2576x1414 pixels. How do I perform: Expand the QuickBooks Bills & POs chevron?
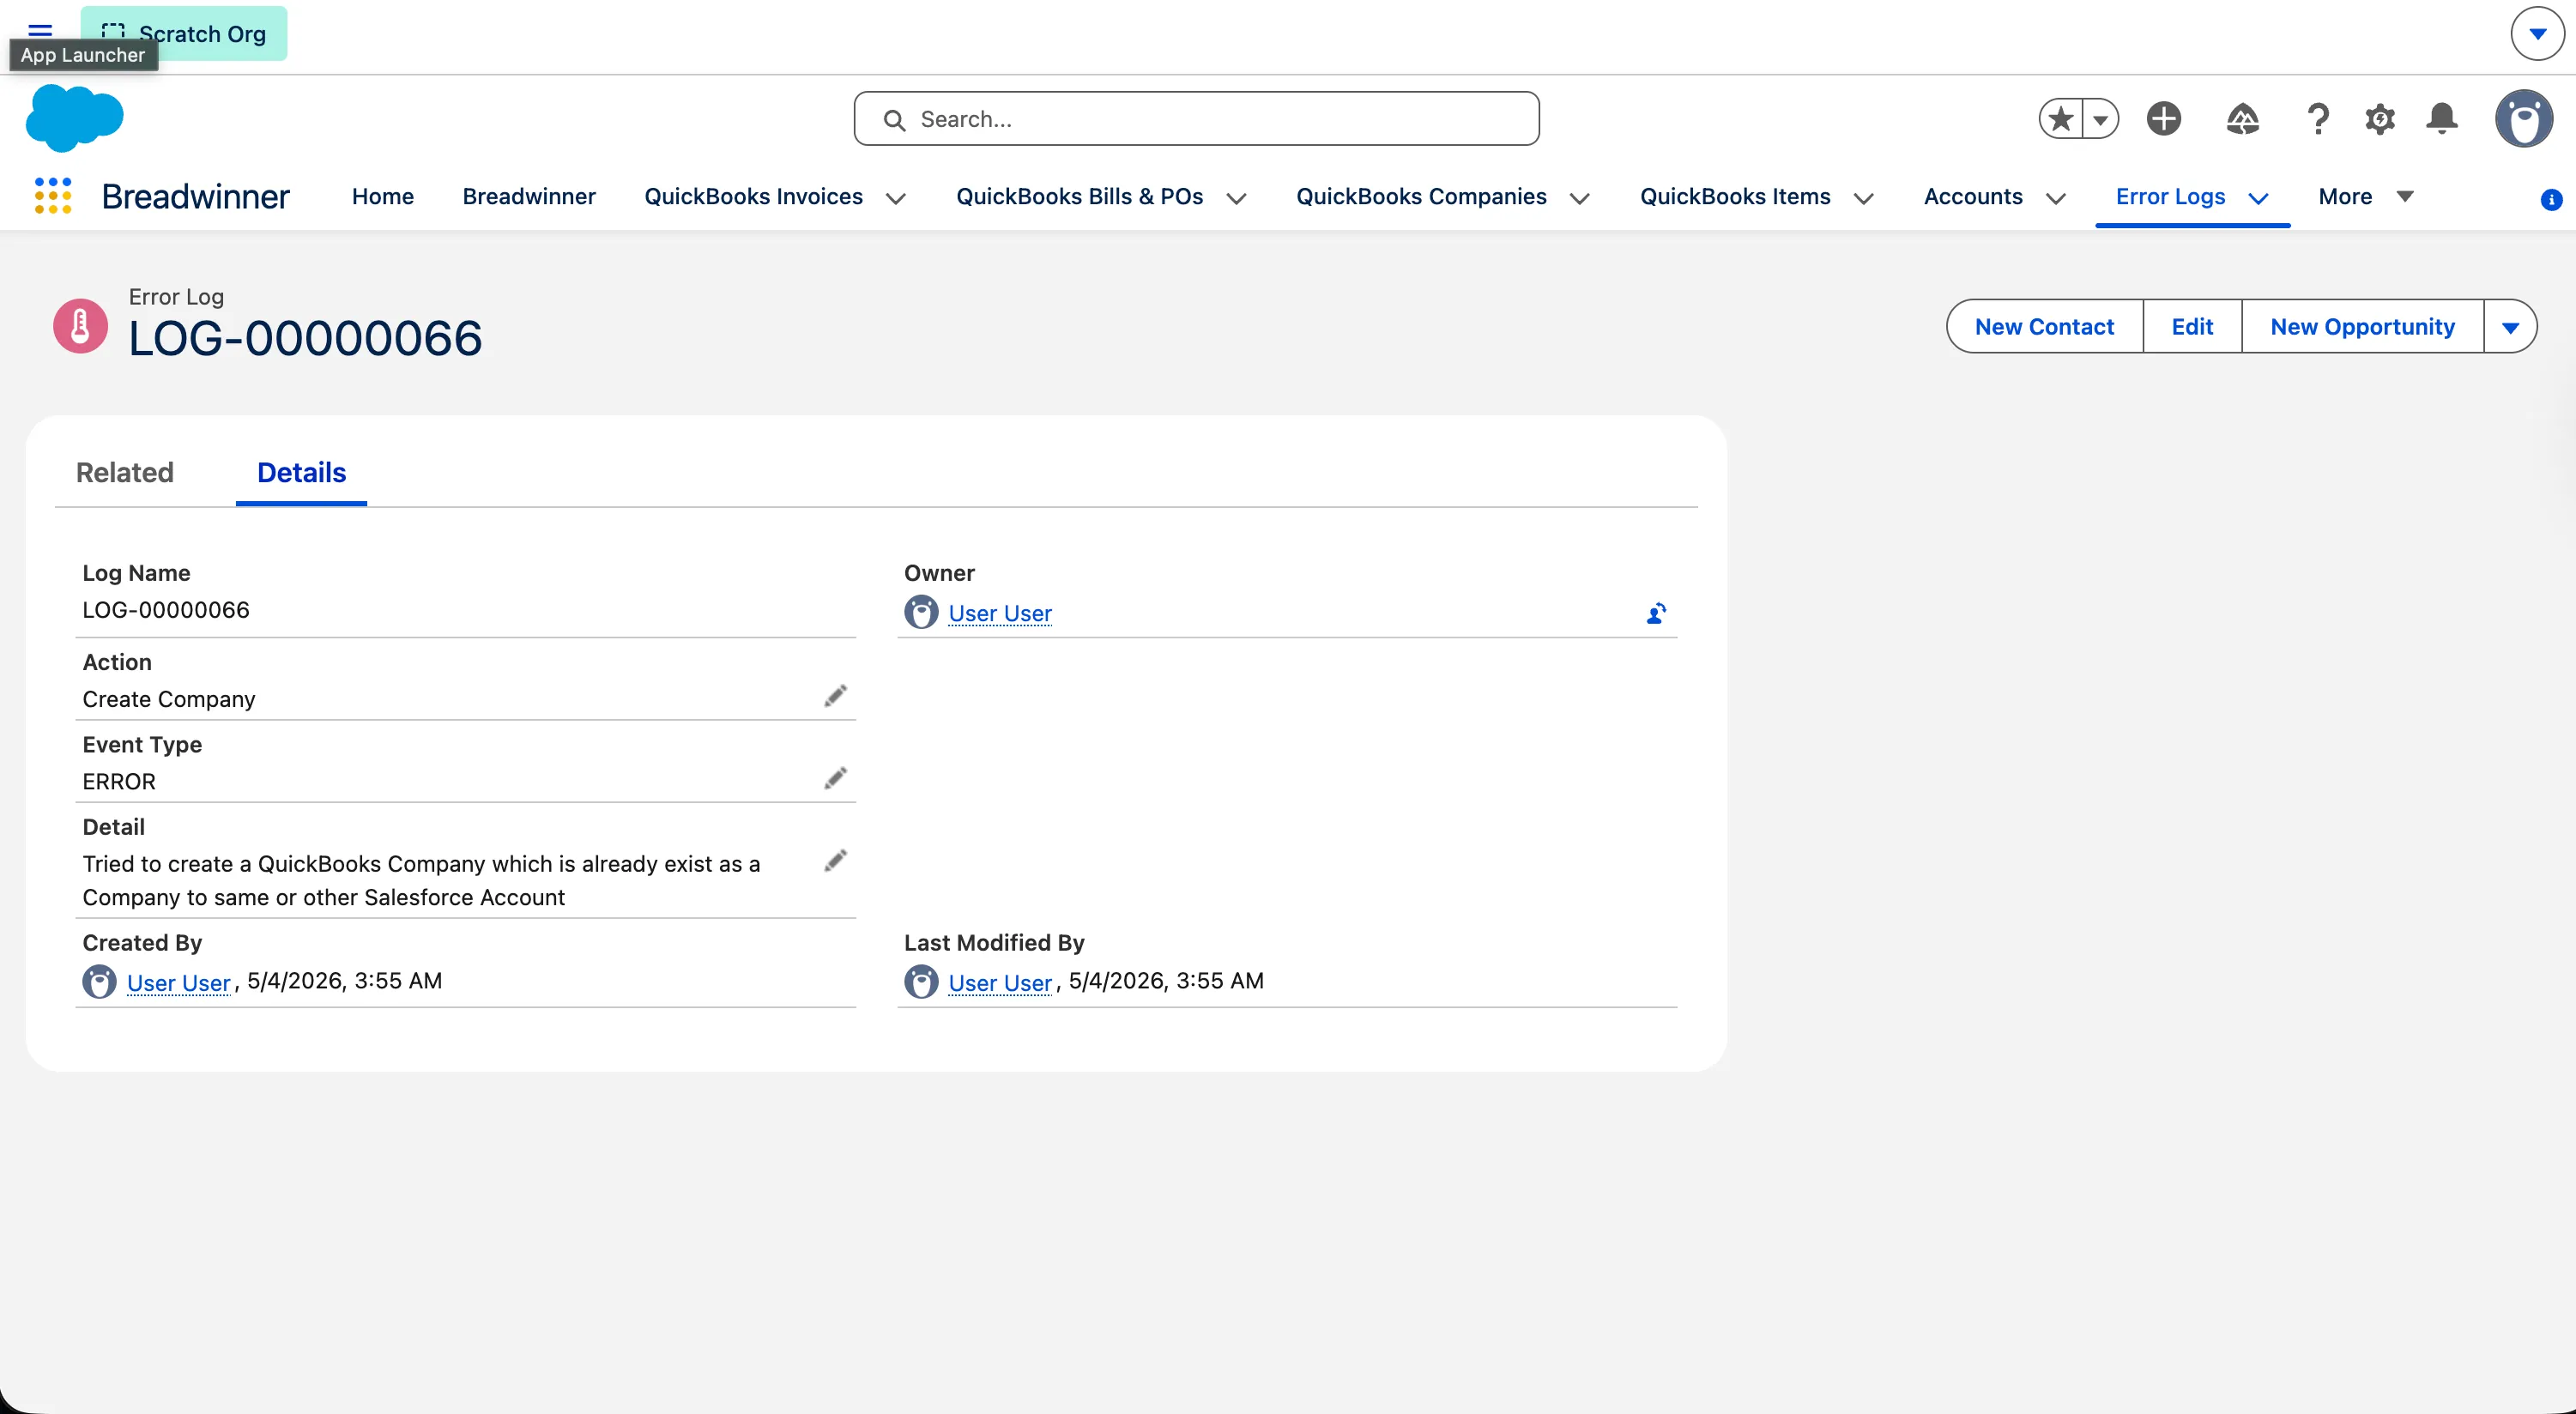click(x=1236, y=199)
